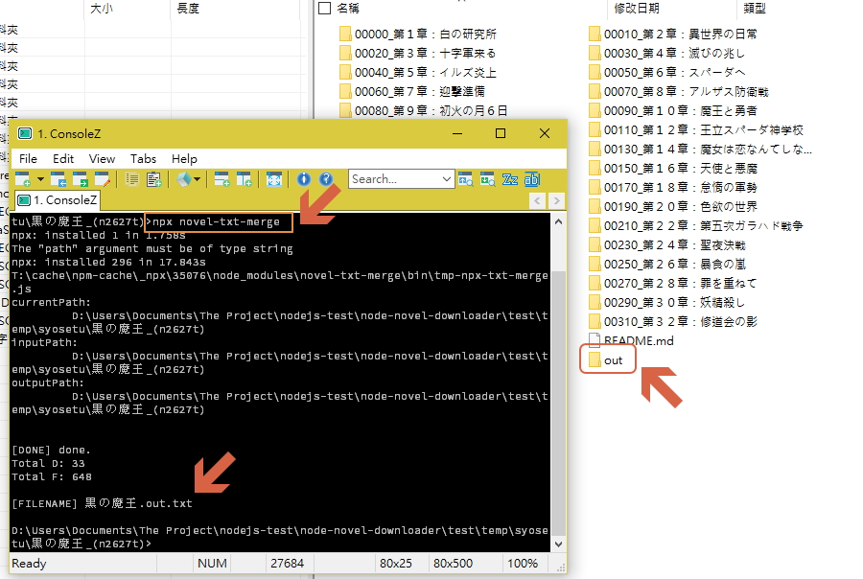863x579 pixels.
Task: Click the 100% zoom value in status bar
Action: pos(523,563)
